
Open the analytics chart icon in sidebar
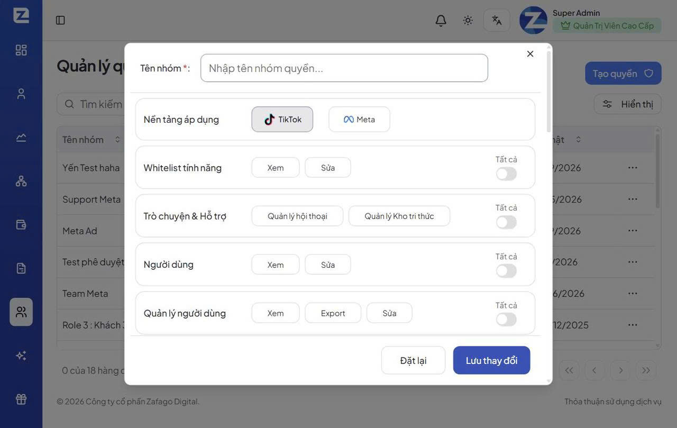tap(21, 138)
